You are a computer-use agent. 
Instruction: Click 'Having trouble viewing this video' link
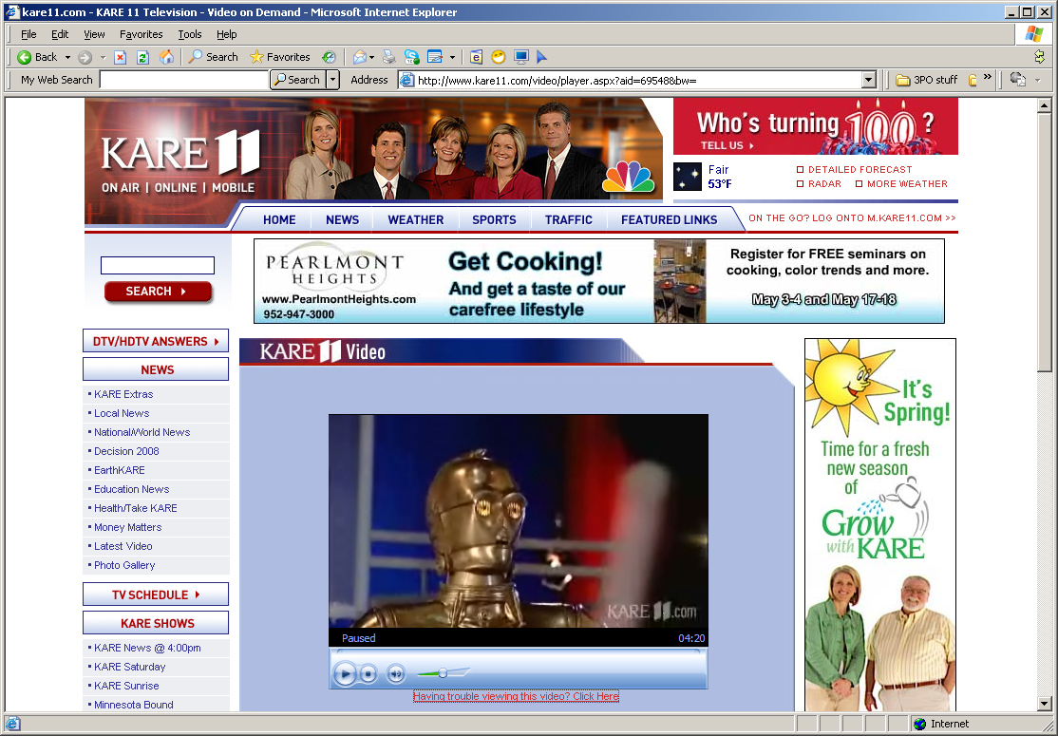tap(516, 696)
